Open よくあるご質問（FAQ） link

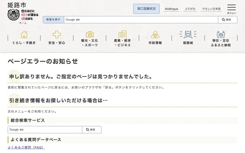(26, 147)
